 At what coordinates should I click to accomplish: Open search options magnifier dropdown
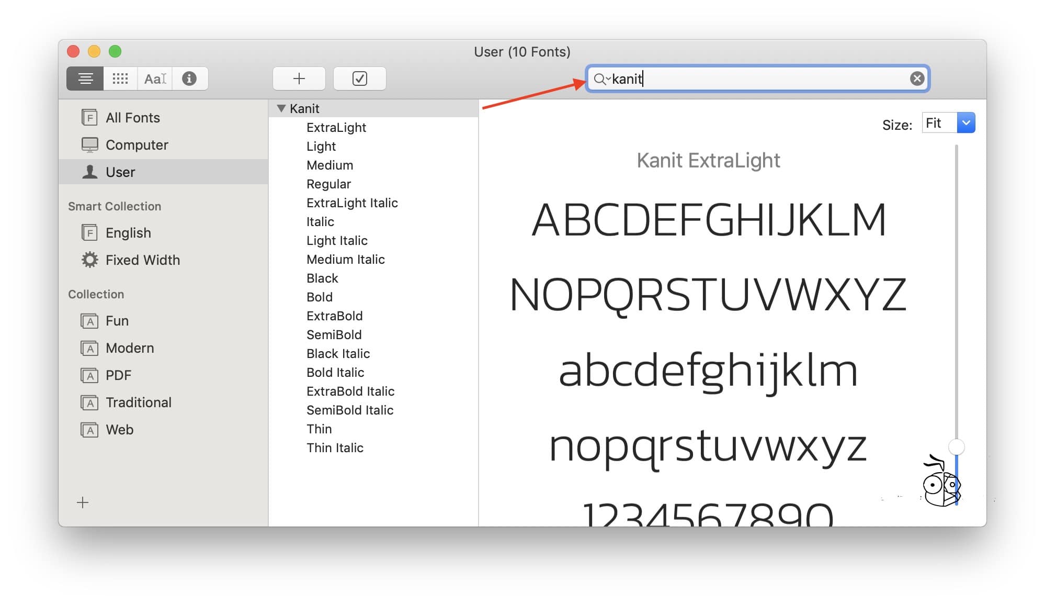click(601, 79)
